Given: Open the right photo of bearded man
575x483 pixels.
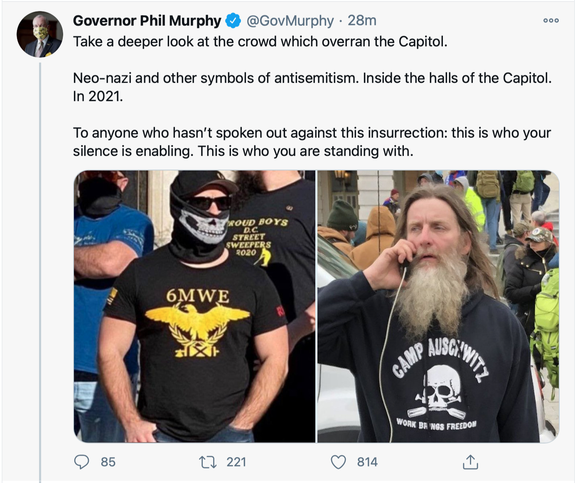Looking at the screenshot, I should [438, 306].
